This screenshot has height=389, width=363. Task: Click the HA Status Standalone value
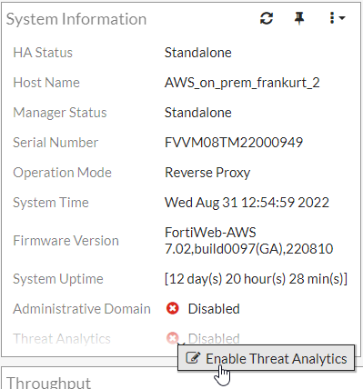[198, 53]
